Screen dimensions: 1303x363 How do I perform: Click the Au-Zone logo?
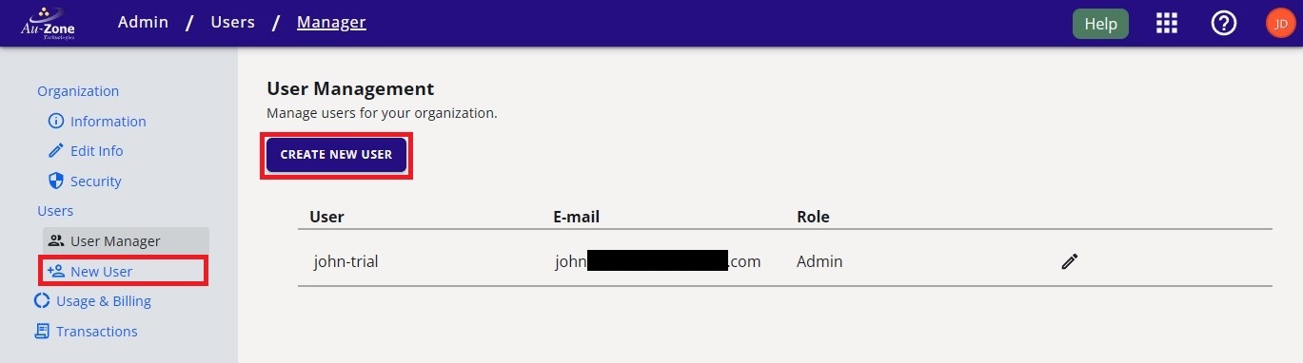(48, 23)
